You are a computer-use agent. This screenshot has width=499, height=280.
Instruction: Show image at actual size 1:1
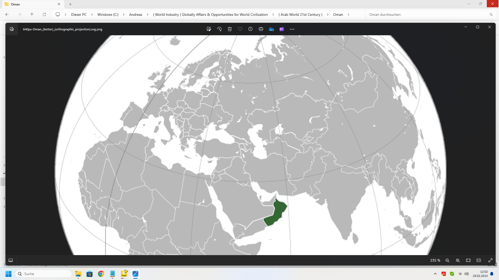[479, 260]
